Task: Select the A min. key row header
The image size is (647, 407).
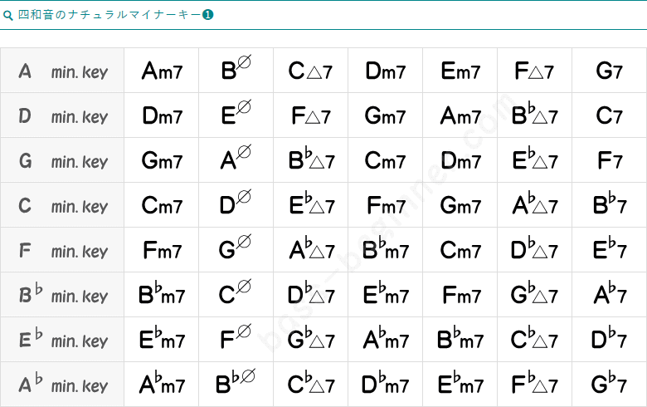Action: 63,71
